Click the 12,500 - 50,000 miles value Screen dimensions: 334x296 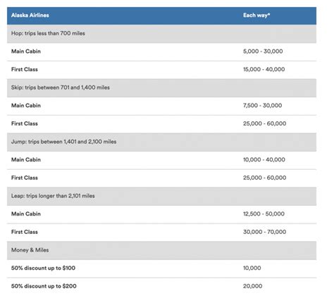click(264, 214)
